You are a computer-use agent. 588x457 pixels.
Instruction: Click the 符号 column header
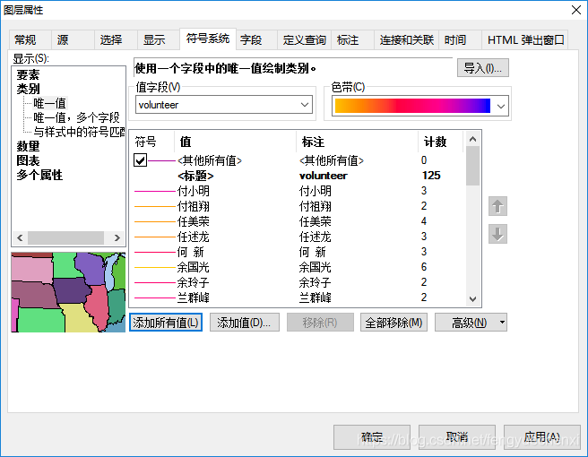(x=145, y=142)
